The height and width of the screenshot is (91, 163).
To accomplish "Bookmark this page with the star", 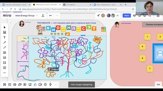I will [133, 9].
